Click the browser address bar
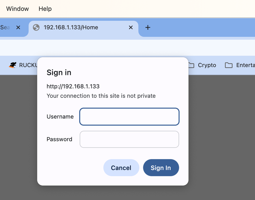 click(128, 48)
